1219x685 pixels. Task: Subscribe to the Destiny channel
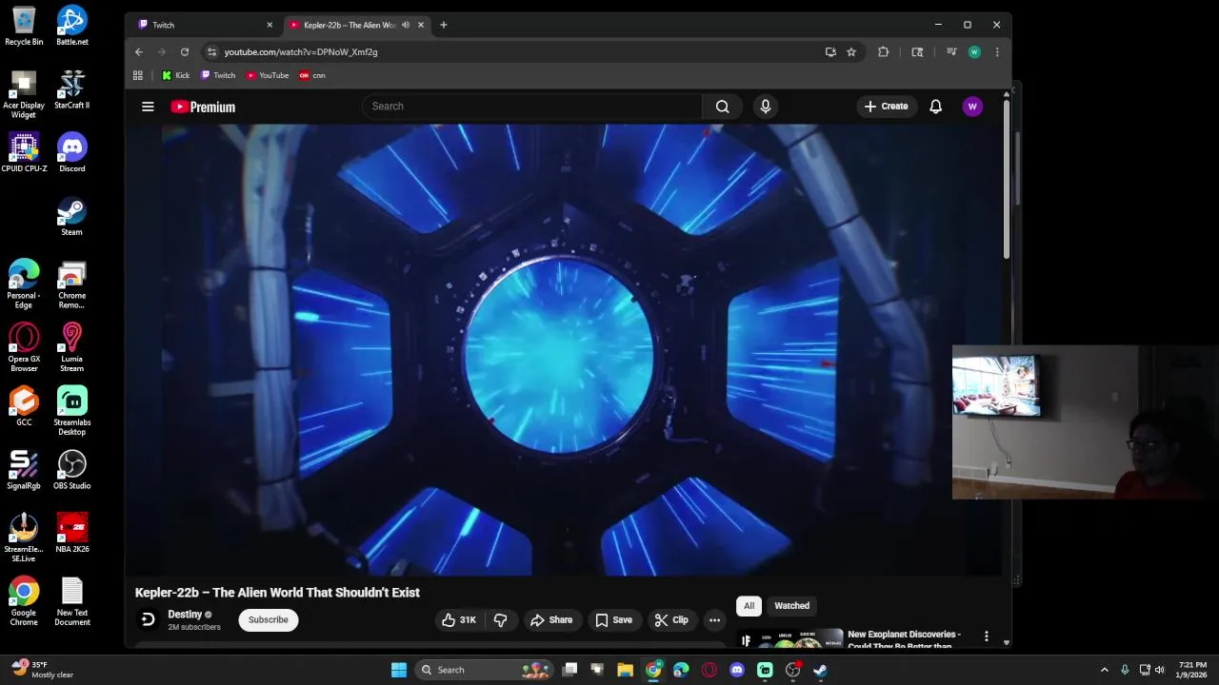(268, 619)
